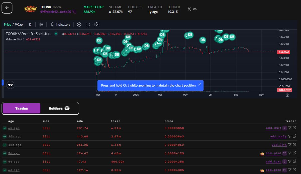Image resolution: width=301 pixels, height=174 pixels.
Task: Click the crown icon on the 3d ago row
Action: click(262, 154)
